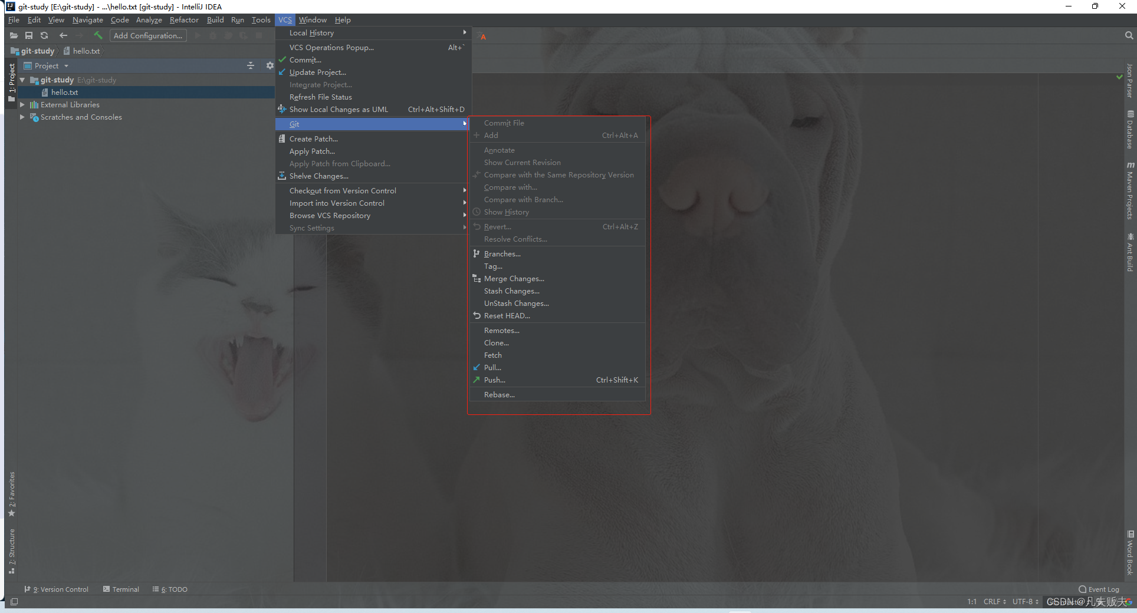
Task: Click the tool windows toggle icon in status bar
Action: click(x=14, y=602)
